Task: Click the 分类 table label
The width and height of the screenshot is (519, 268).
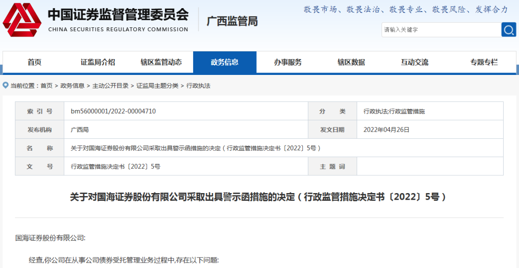Action: point(333,111)
